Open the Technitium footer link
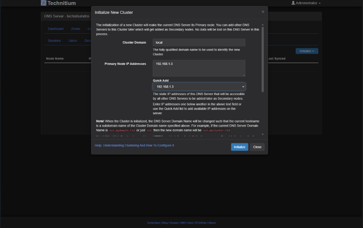The image size is (363, 228). pos(153,223)
